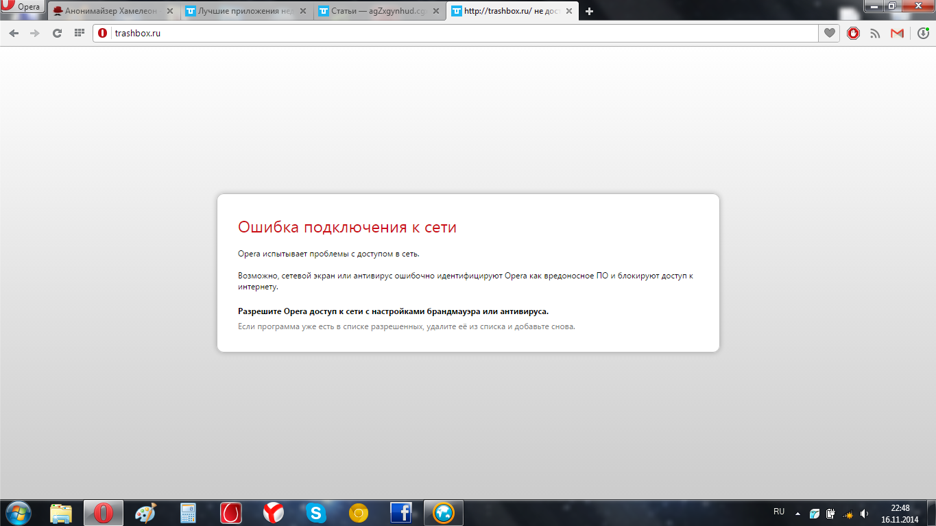Switch to the Лучшие приложения tab
The width and height of the screenshot is (936, 526).
coord(247,11)
